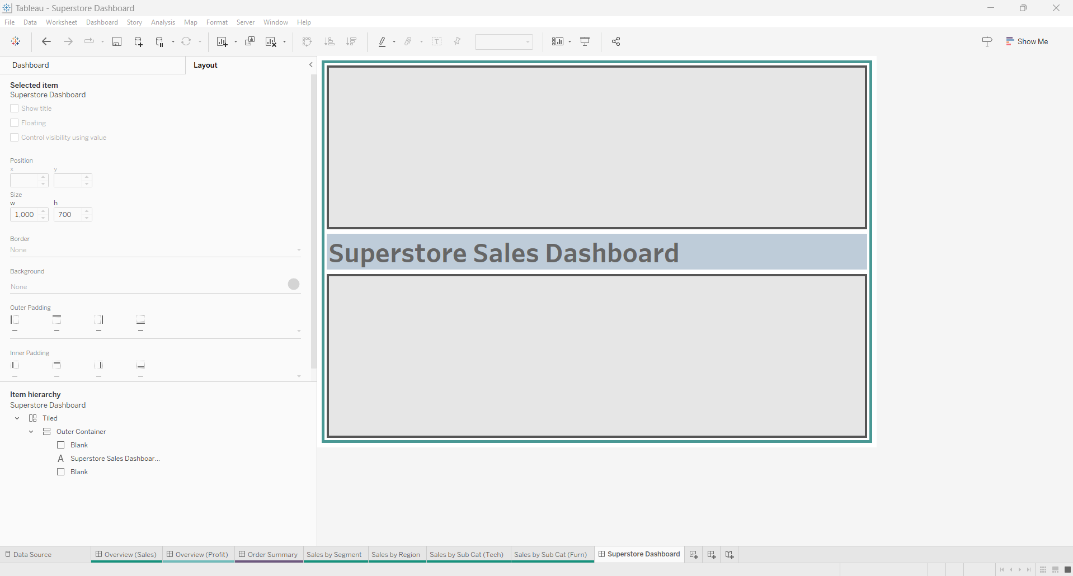The width and height of the screenshot is (1073, 576).
Task: Open the Border dropdown
Action: point(156,250)
